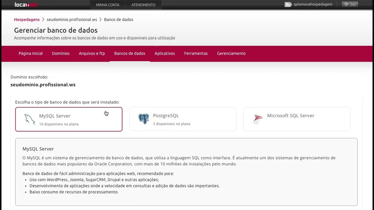Screen dimensions: 374x210
Task: Click the 'Uso com WordPress, Joomla' bullet
Action: pos(94,180)
